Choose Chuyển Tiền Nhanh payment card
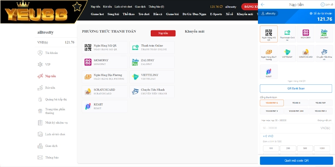 (x=152, y=91)
